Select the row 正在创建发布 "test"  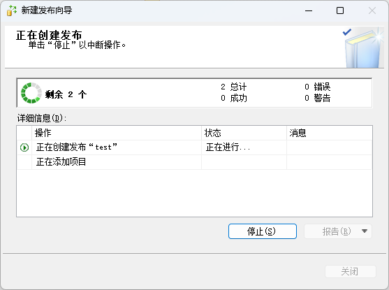pos(194,147)
